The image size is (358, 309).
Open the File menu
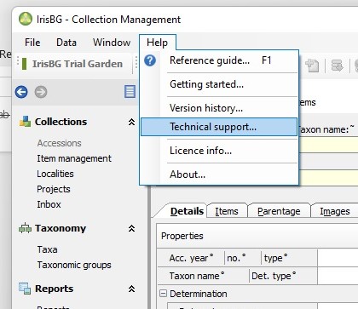pyautogui.click(x=32, y=43)
